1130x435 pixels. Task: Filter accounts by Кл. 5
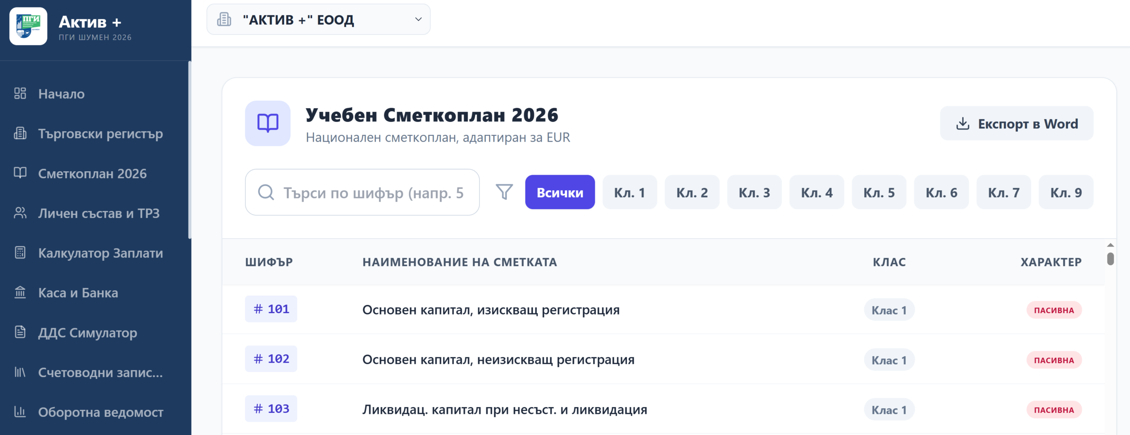879,192
